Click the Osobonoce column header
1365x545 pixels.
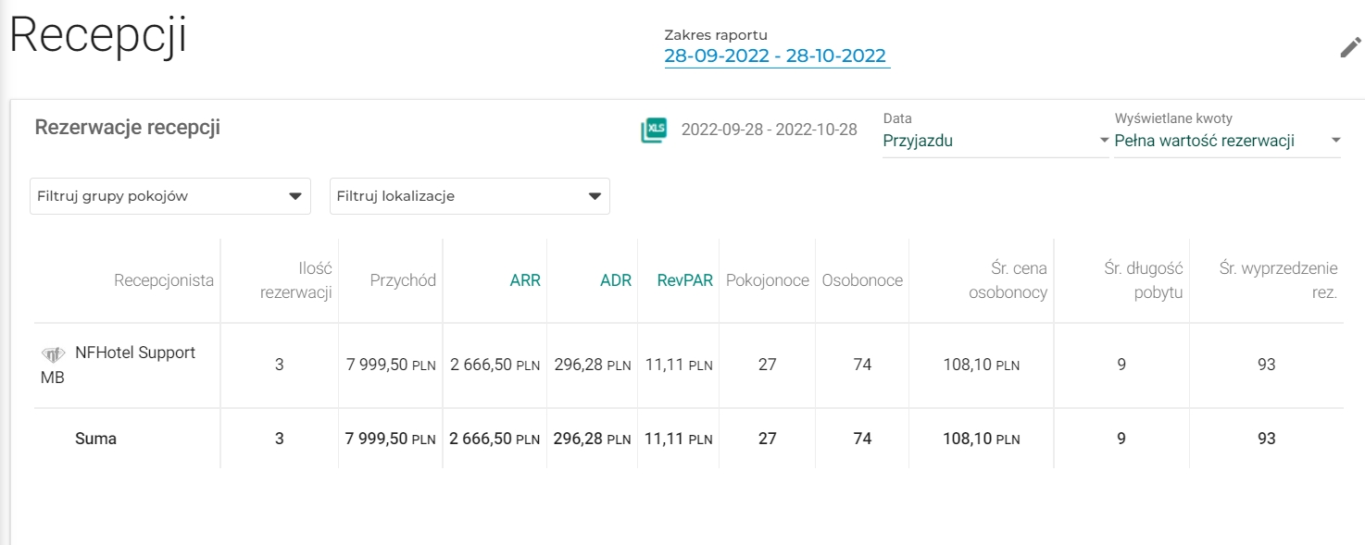(x=862, y=280)
